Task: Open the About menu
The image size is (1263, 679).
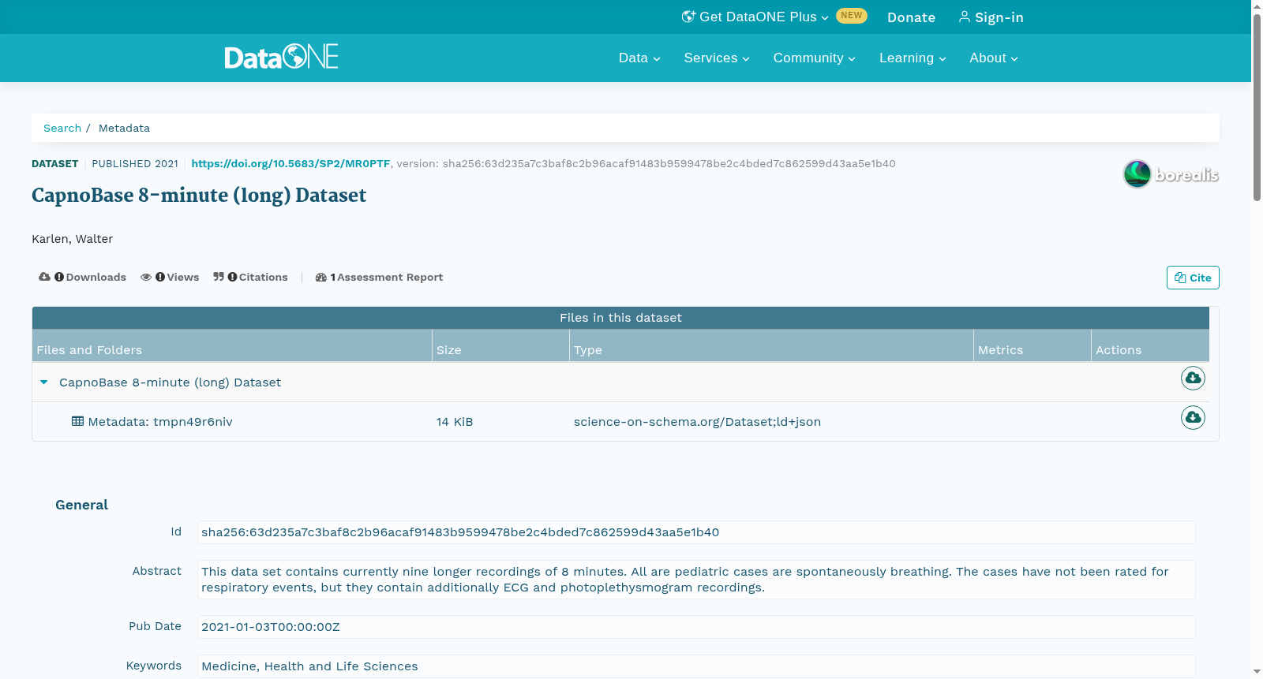Action: coord(994,58)
